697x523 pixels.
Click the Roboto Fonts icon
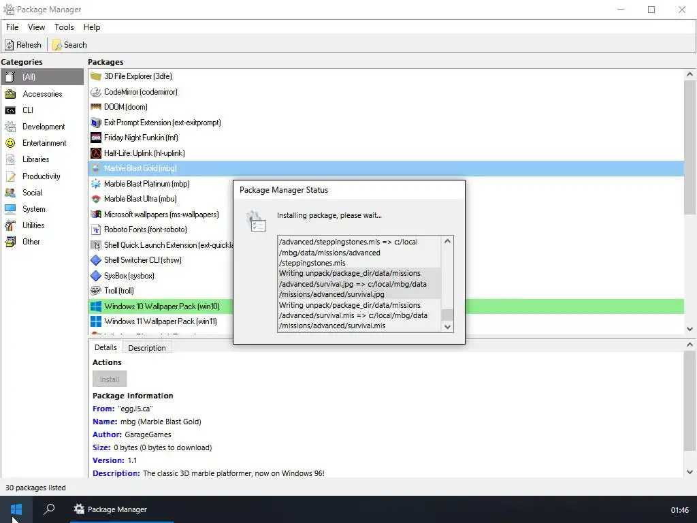point(95,229)
